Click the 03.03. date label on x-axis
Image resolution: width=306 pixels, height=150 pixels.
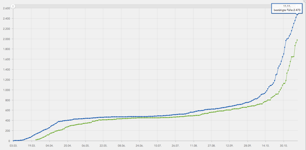[13, 146]
